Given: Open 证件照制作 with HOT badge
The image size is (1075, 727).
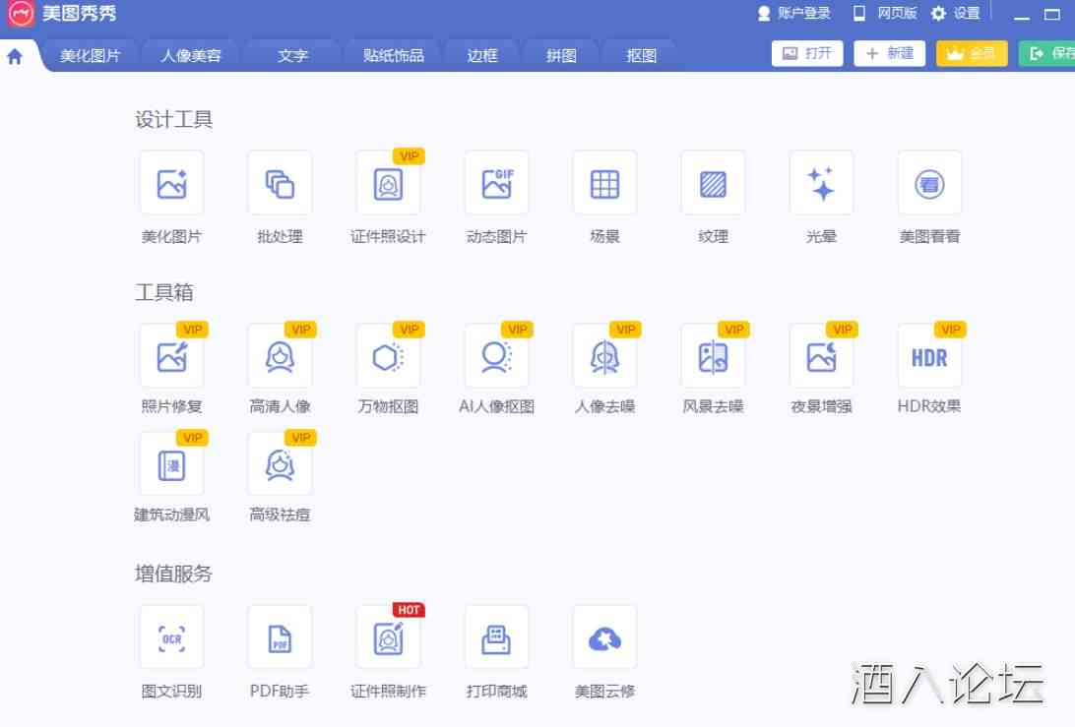Looking at the screenshot, I should point(388,637).
